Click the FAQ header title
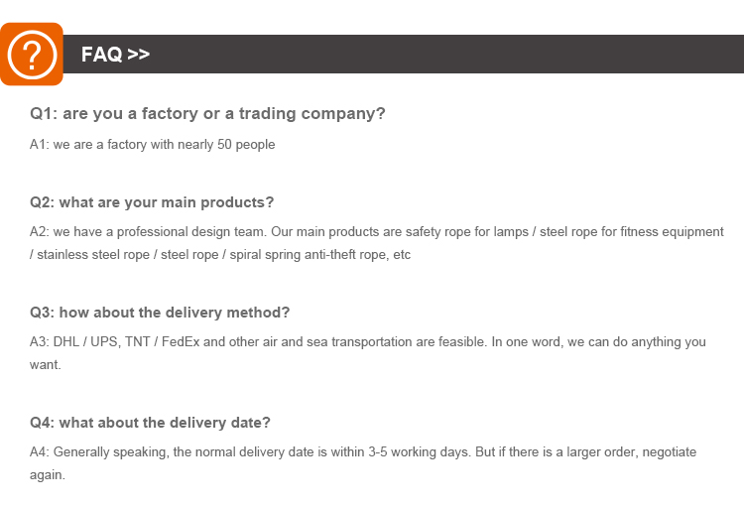Image resolution: width=744 pixels, height=508 pixels. click(102, 54)
